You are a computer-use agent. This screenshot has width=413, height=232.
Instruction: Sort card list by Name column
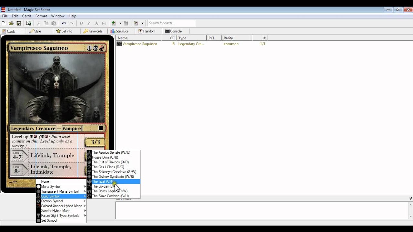click(138, 38)
